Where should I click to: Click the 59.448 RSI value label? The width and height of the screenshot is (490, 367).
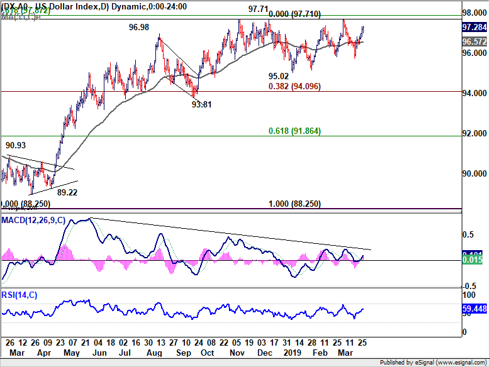pyautogui.click(x=474, y=309)
